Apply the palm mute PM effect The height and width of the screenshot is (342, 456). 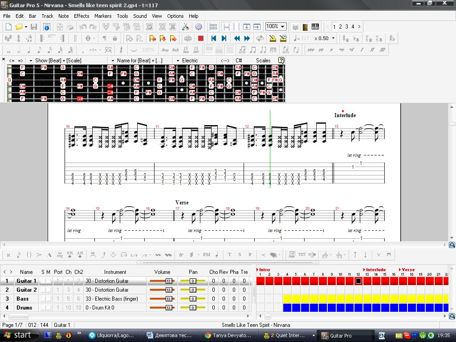[207, 255]
